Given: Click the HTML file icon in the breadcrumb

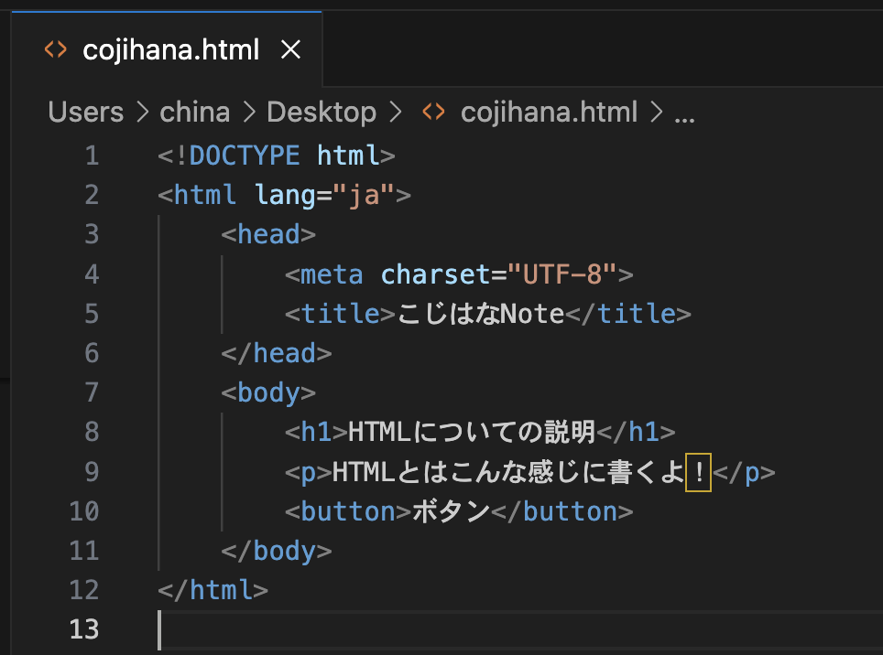Looking at the screenshot, I should click(x=433, y=112).
